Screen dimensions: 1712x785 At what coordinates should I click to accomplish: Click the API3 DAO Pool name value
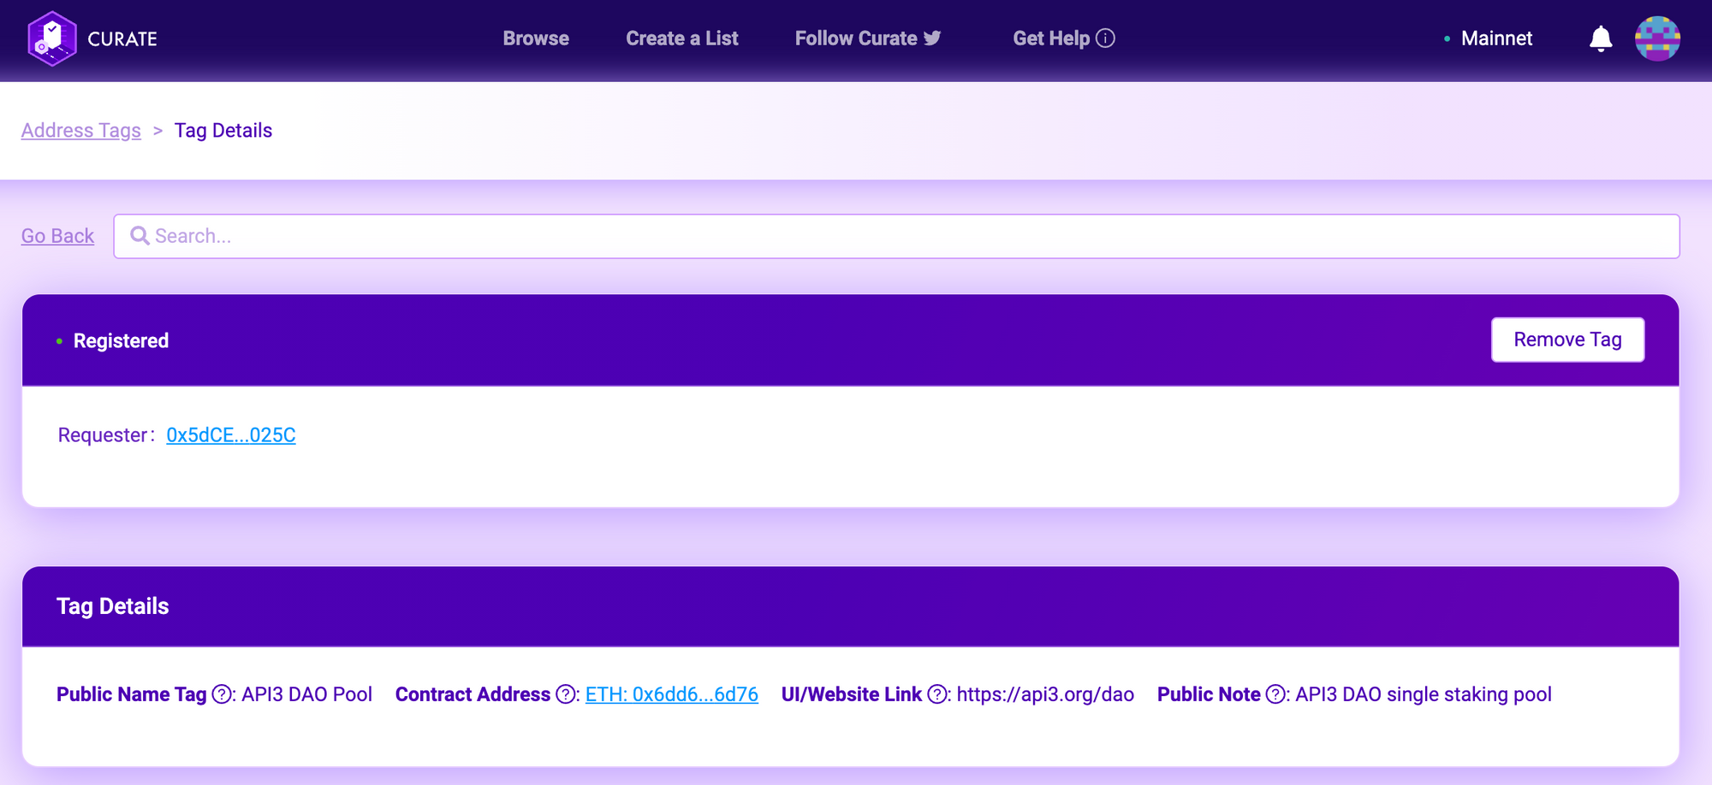point(306,694)
